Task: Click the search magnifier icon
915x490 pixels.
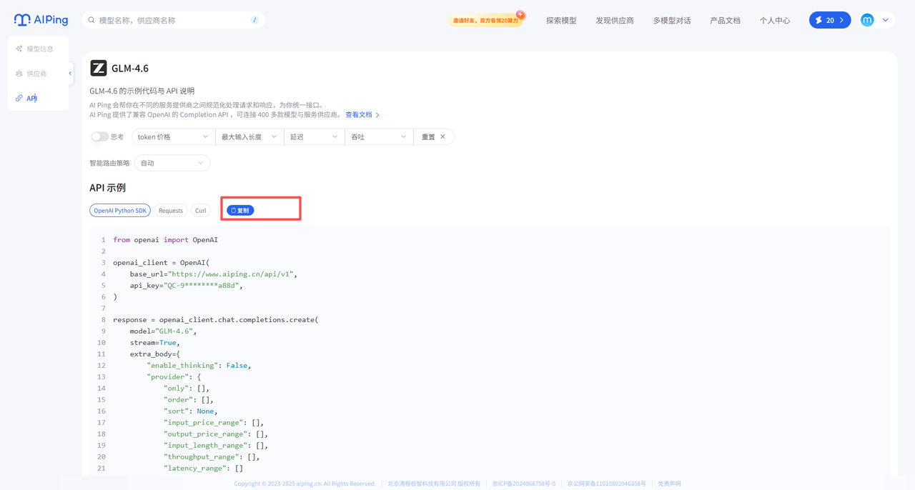Action: coord(91,20)
